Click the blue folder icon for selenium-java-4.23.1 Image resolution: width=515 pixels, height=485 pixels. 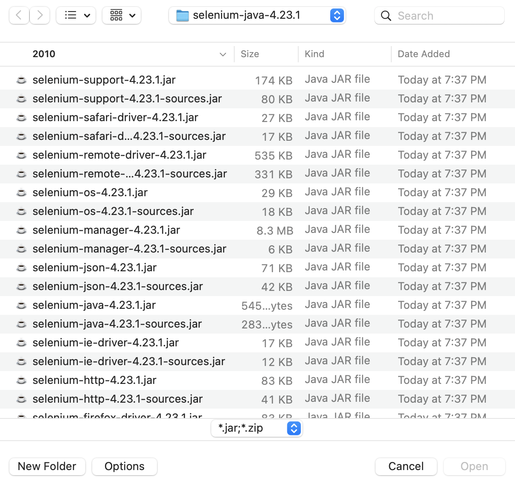[183, 15]
